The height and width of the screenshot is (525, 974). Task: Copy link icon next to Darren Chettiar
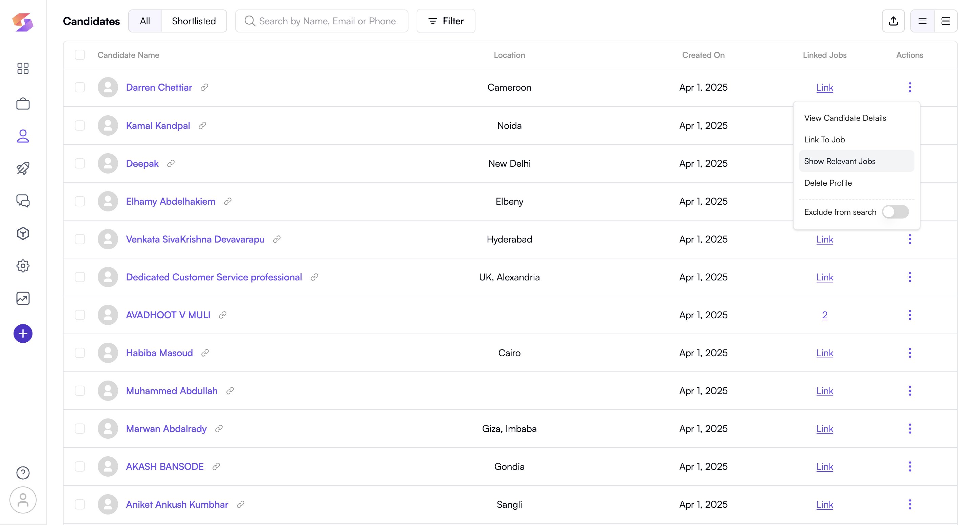204,87
